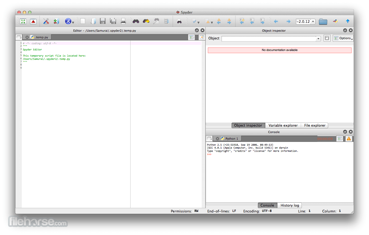
Task: Open the working directory combo box 2.0.12
Action: click(x=306, y=21)
